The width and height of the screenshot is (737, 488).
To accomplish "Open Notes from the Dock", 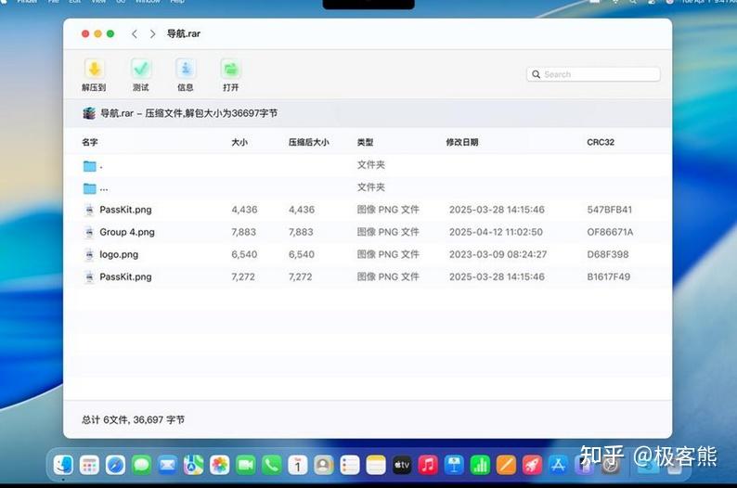I will point(376,465).
